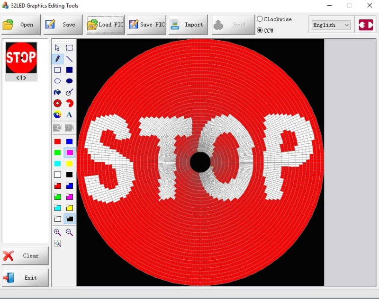Screen dimensions: 379x299
Task: Select the STOP frame thumbnail
Action: [x=21, y=58]
